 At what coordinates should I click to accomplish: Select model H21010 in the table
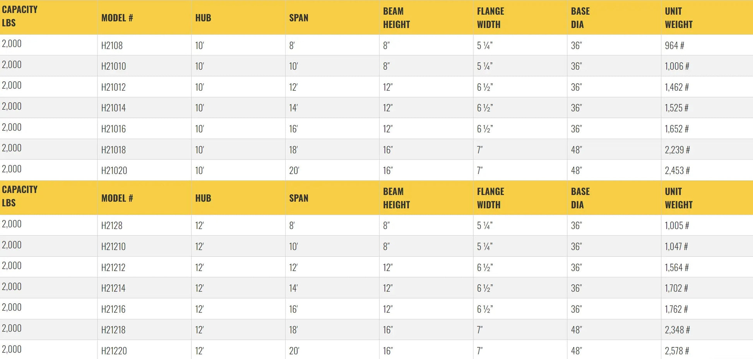coord(113,66)
